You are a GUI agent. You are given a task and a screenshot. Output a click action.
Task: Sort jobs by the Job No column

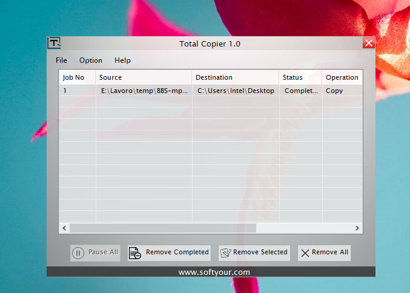click(76, 77)
